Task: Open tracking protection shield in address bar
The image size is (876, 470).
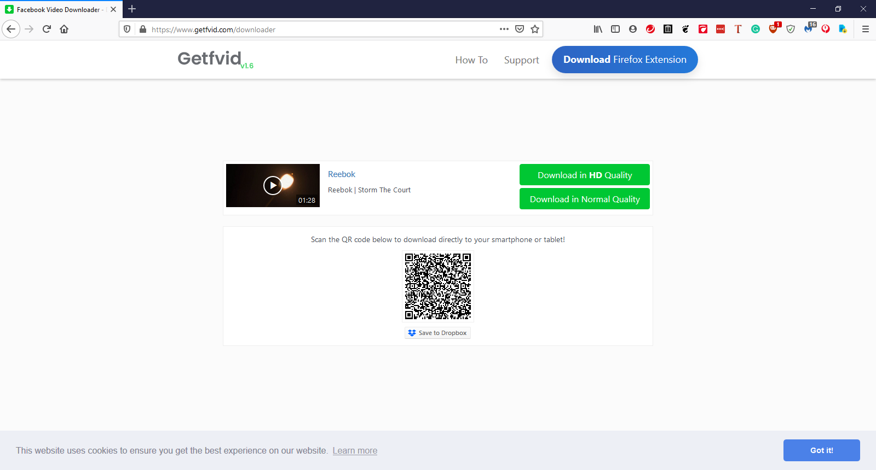Action: pyautogui.click(x=127, y=29)
